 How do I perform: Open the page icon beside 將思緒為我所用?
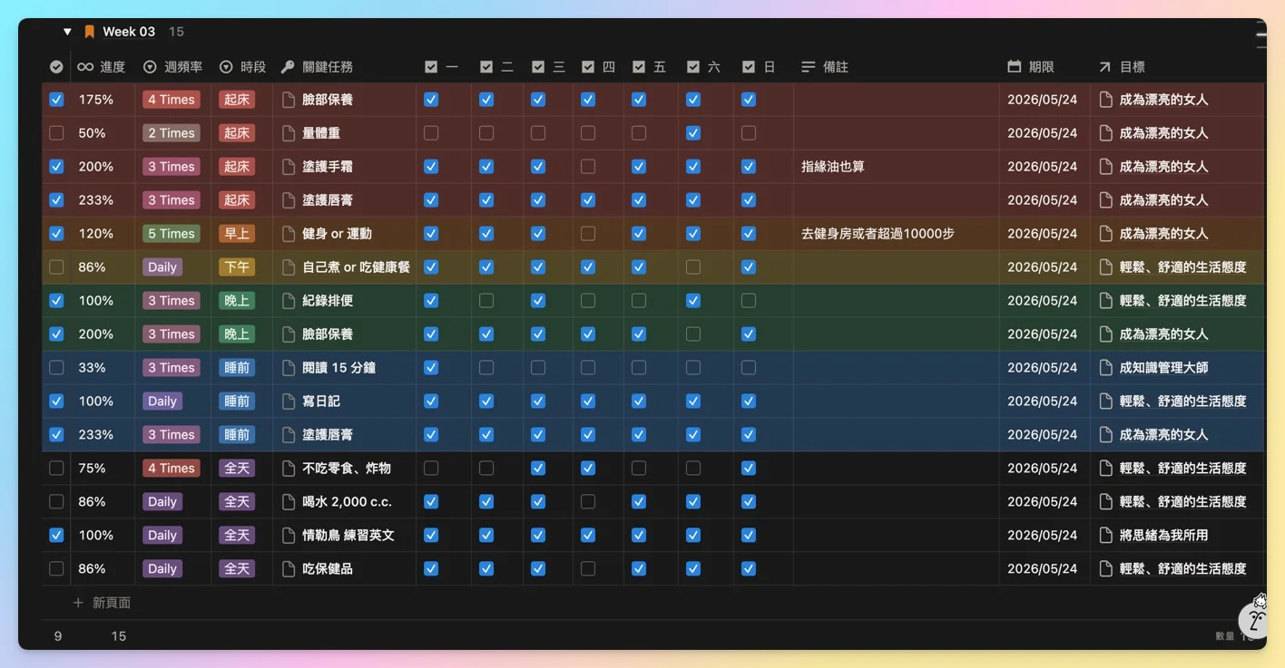1105,536
